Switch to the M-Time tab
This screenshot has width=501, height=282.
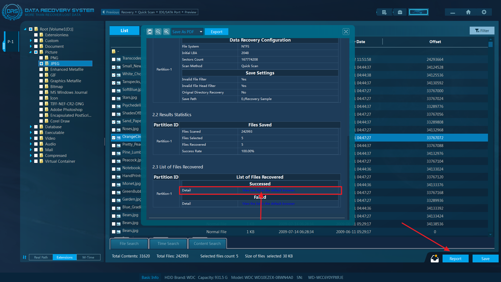point(88,257)
